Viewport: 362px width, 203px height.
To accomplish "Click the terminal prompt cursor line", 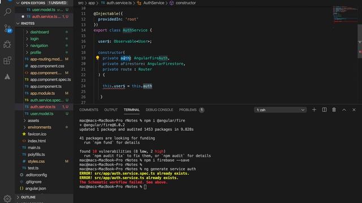I will tap(113, 187).
